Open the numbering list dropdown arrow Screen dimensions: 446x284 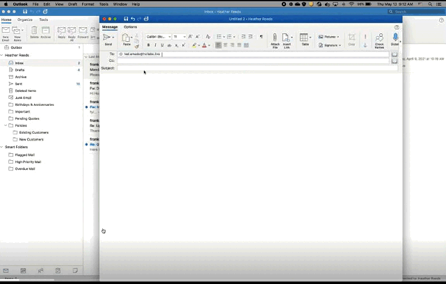[x=234, y=37]
